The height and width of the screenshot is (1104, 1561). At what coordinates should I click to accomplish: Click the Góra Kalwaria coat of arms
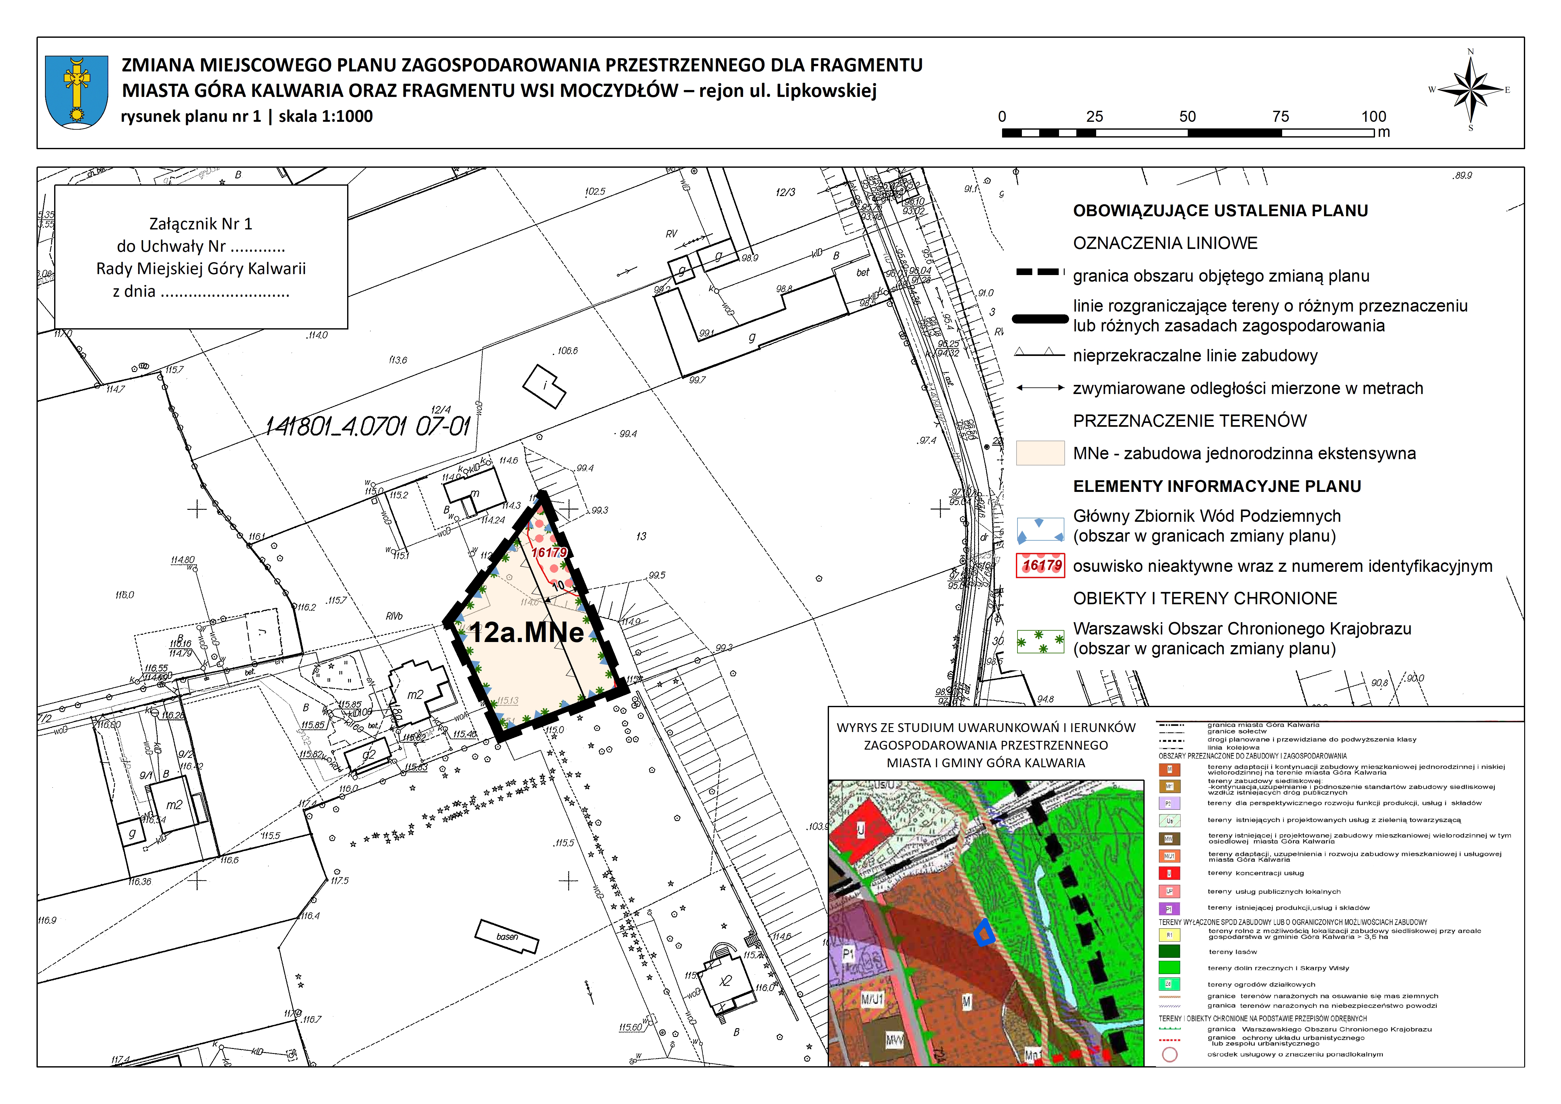point(76,92)
